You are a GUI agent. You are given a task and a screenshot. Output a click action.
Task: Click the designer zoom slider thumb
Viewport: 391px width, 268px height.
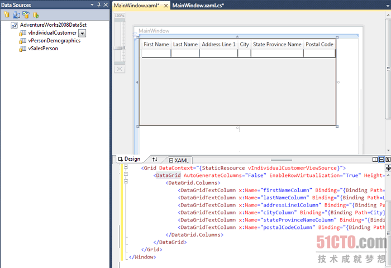tap(120, 48)
